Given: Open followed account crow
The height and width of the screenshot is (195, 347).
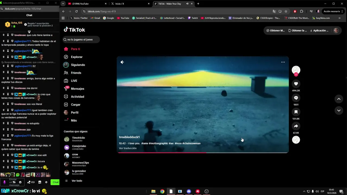Looking at the screenshot, I should pos(72,156).
